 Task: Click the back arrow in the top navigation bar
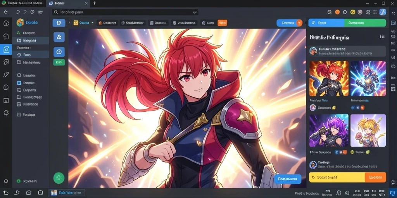click(x=5, y=12)
